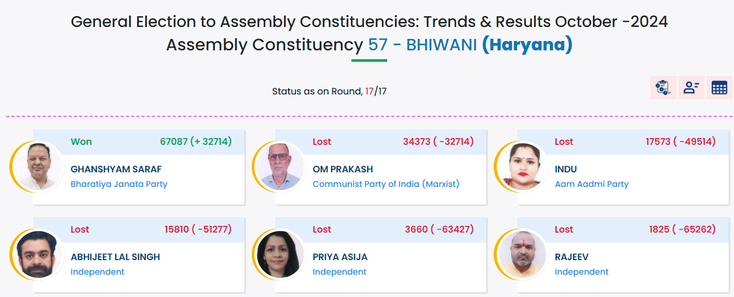The image size is (734, 297).
Task: Click the Aam Aadmi Party label
Action: click(591, 184)
